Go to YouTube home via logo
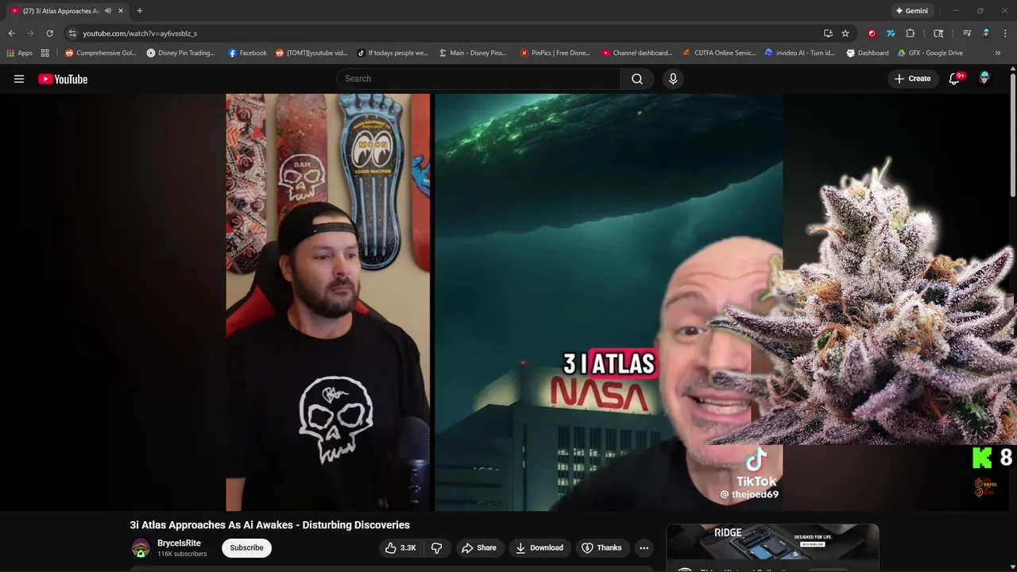 [63, 79]
